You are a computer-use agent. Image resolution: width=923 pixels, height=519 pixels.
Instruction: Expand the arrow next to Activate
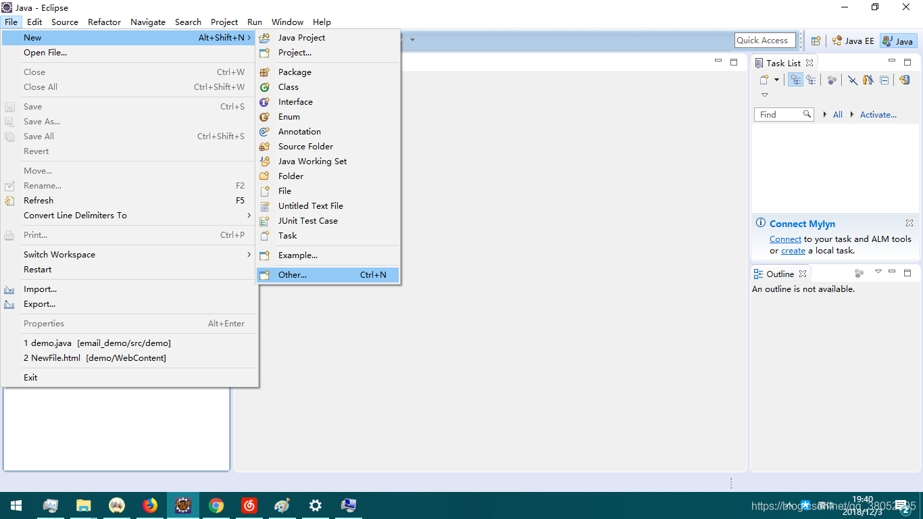click(x=852, y=115)
